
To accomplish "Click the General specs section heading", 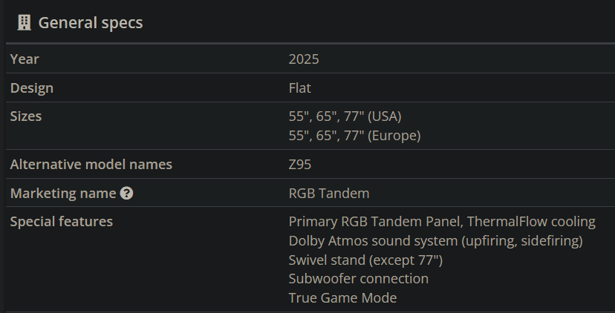I will click(x=90, y=23).
